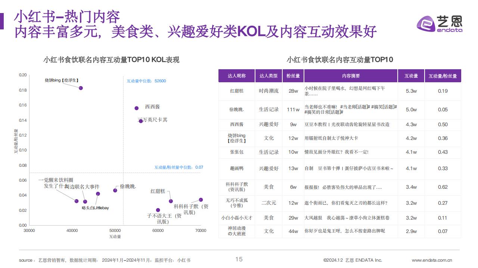This screenshot has height=268, width=478.
Task: Click the 2.9w interaction cell
Action: point(411,231)
